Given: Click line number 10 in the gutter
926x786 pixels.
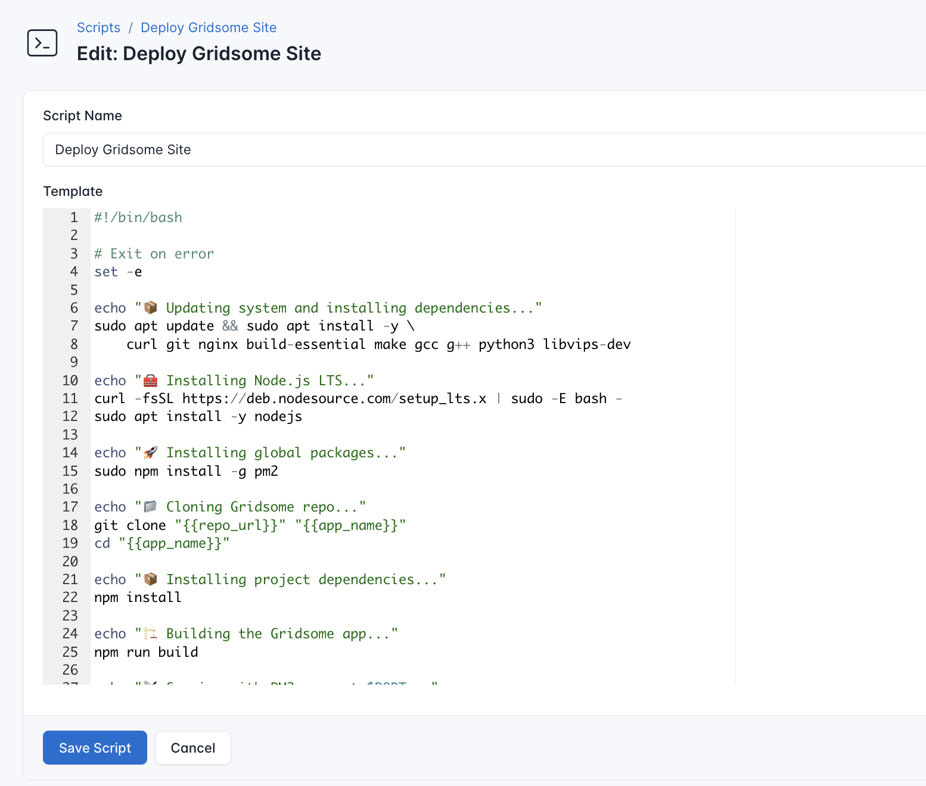Looking at the screenshot, I should point(70,380).
